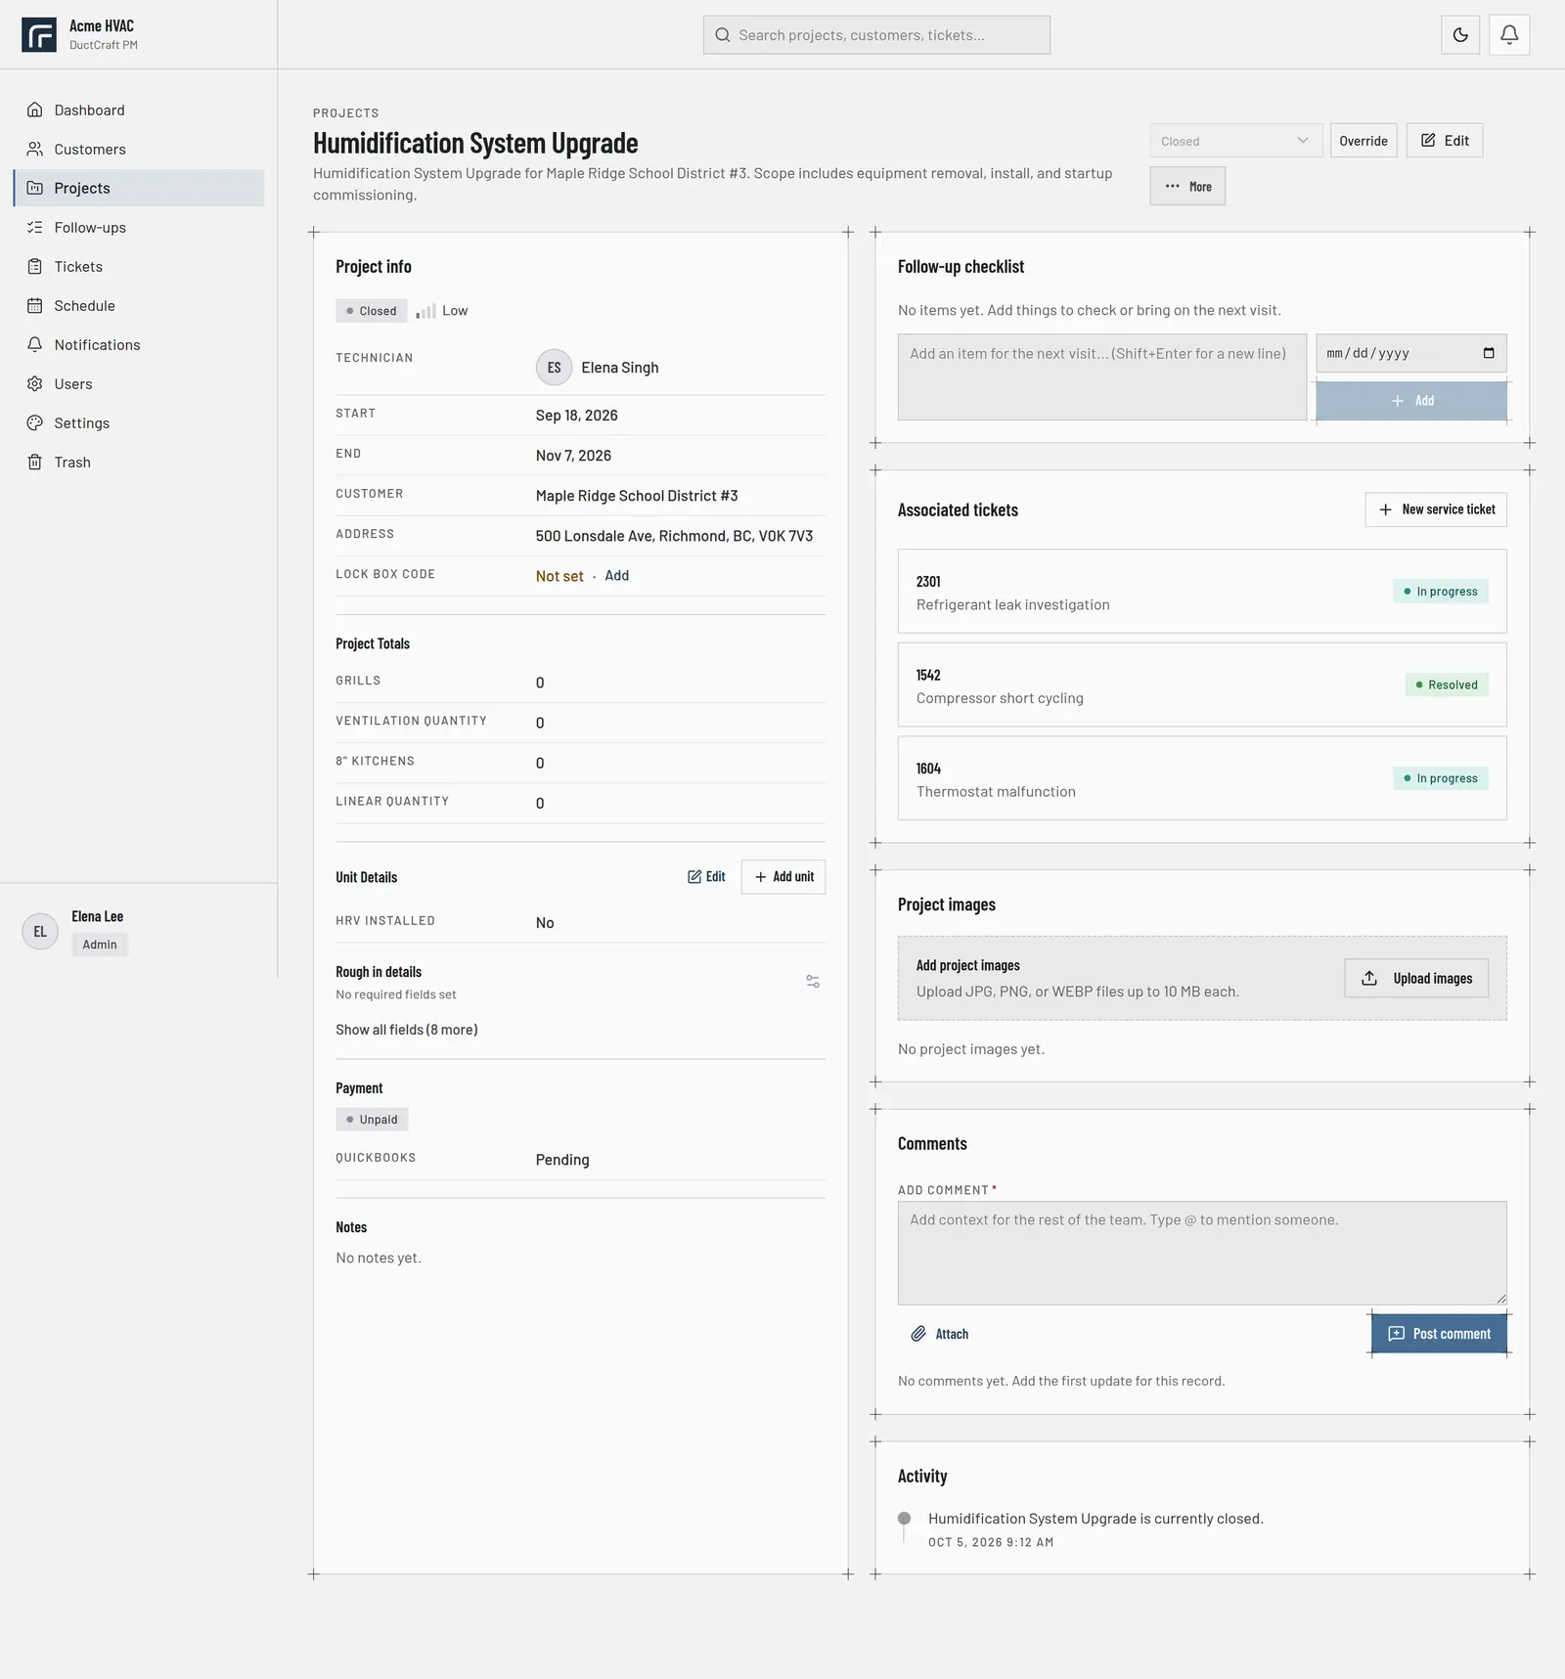1565x1679 pixels.
Task: Click the upload arrow icon
Action: point(1369,978)
